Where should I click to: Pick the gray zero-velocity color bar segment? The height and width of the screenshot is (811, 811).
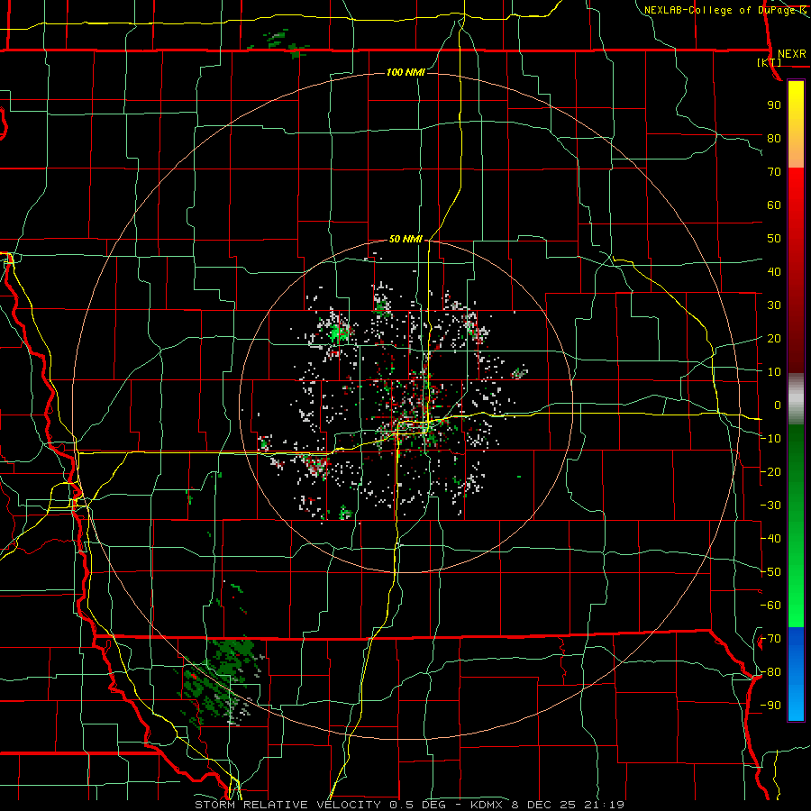click(x=796, y=399)
